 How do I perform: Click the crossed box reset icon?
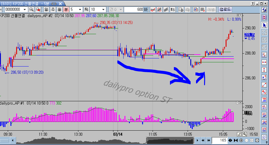pyautogui.click(x=257, y=141)
